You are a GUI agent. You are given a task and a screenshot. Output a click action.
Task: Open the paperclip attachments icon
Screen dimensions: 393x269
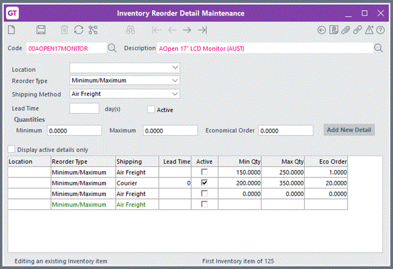pyautogui.click(x=345, y=30)
